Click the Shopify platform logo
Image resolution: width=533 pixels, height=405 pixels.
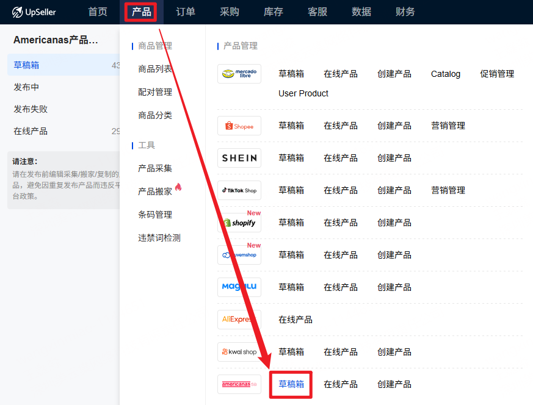coord(239,223)
